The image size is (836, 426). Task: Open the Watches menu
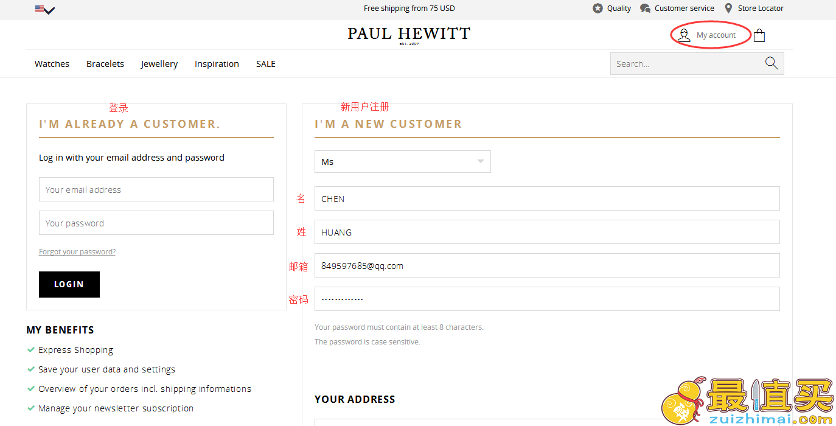(x=52, y=64)
